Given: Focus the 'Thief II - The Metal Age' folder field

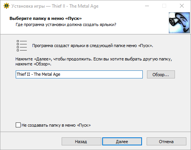Looking at the screenshot, I should pyautogui.click(x=79, y=74).
